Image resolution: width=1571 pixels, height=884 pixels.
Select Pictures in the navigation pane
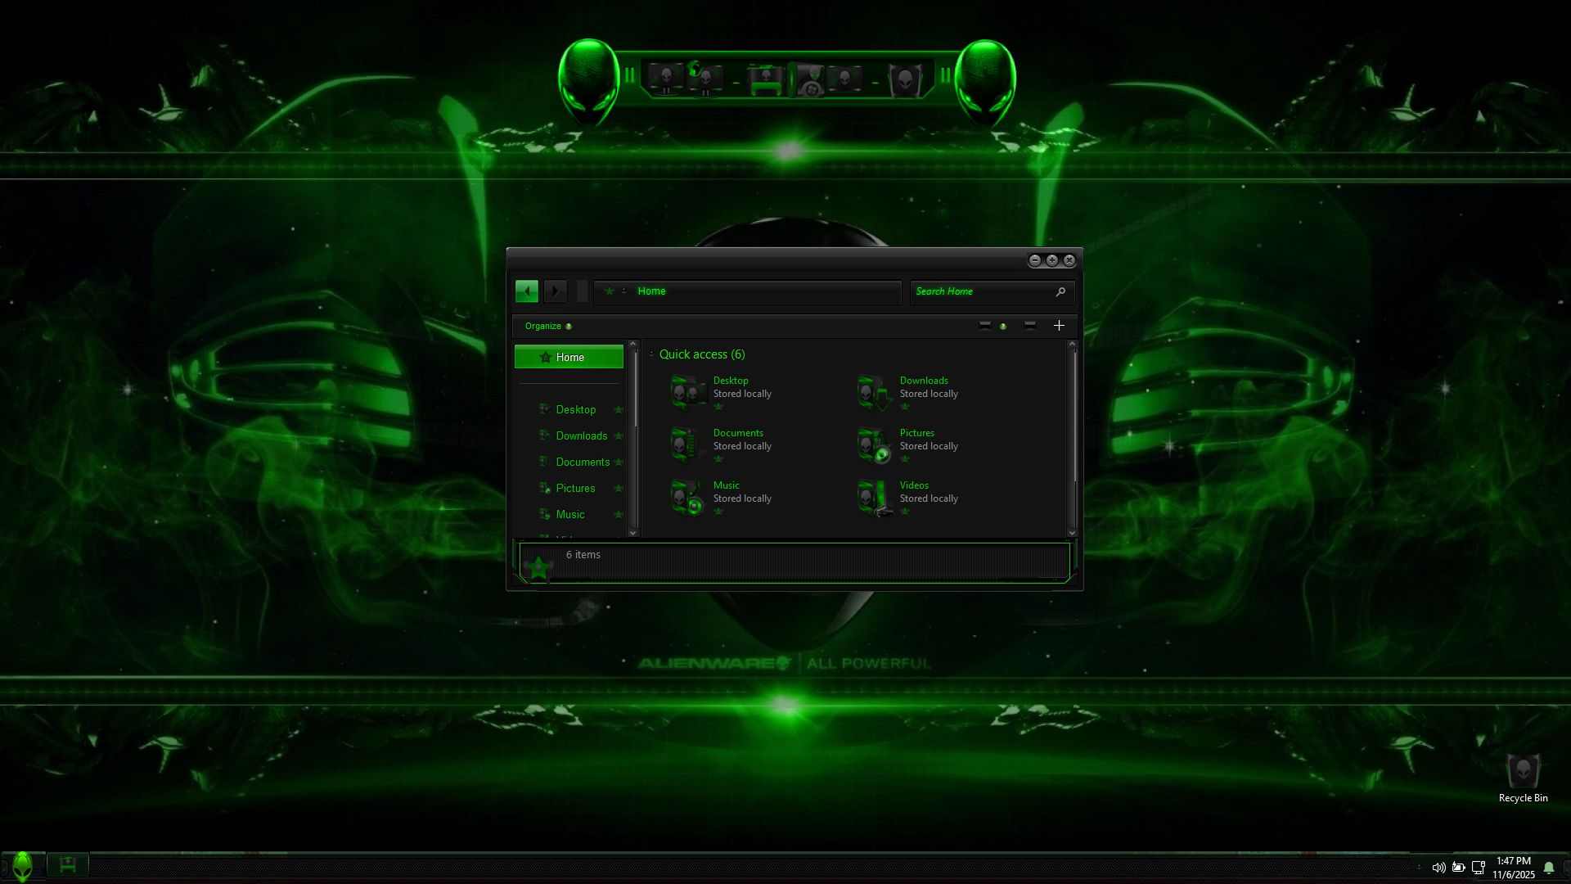pos(575,489)
